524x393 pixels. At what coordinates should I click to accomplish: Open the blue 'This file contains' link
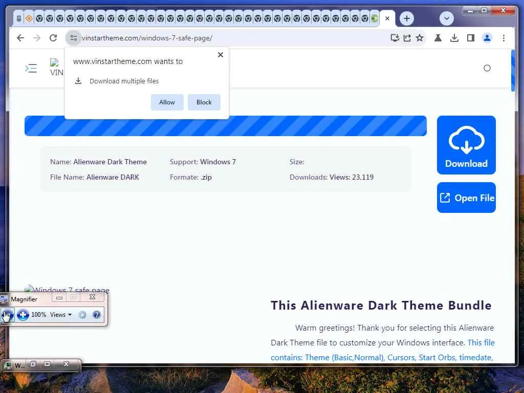pyautogui.click(x=383, y=350)
